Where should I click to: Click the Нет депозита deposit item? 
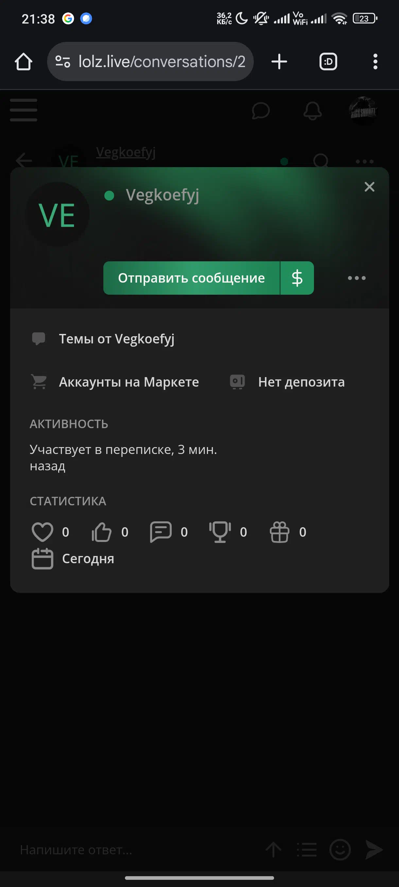[301, 382]
